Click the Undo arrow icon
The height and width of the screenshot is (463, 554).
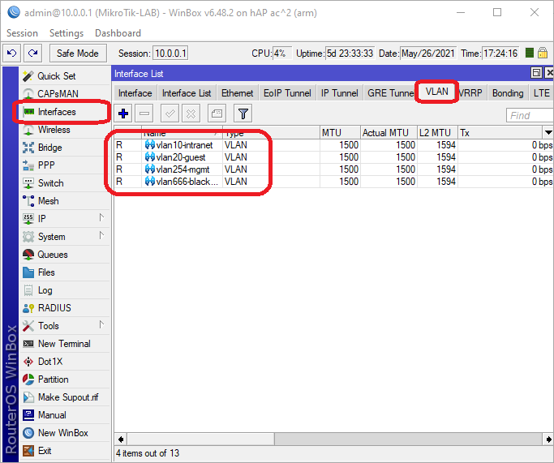tap(11, 54)
